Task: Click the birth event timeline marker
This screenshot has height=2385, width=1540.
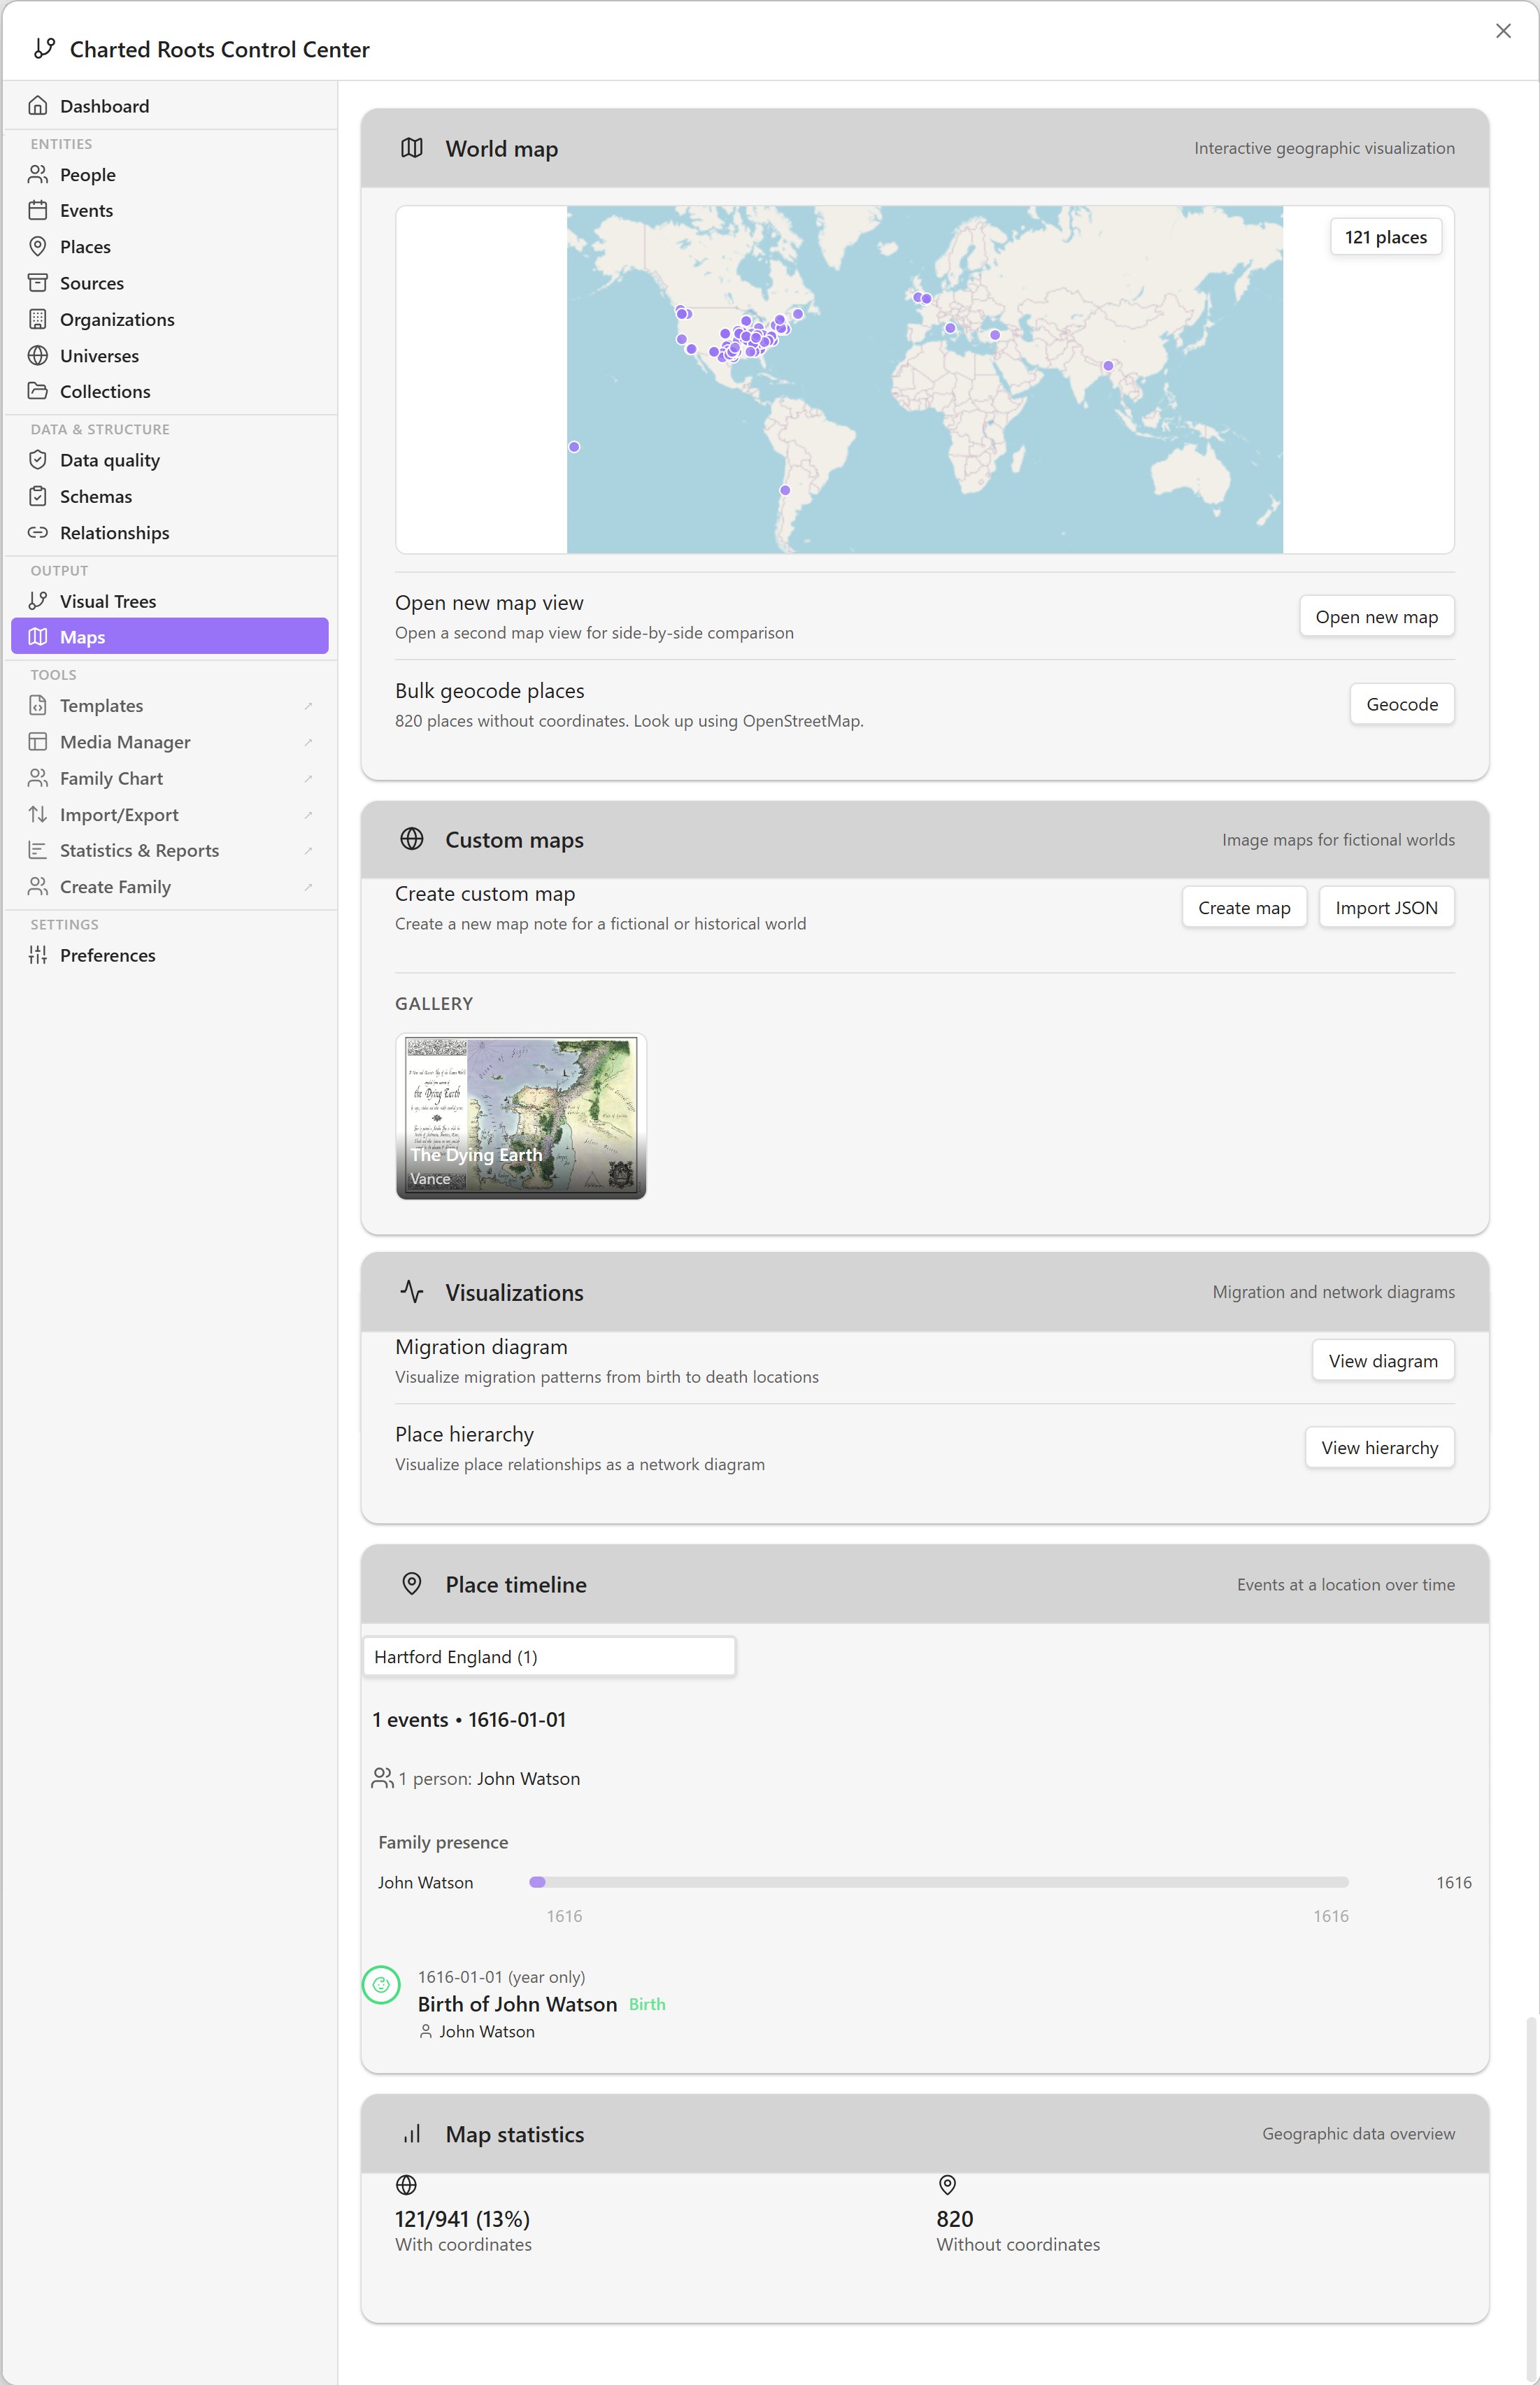Action: [381, 1985]
